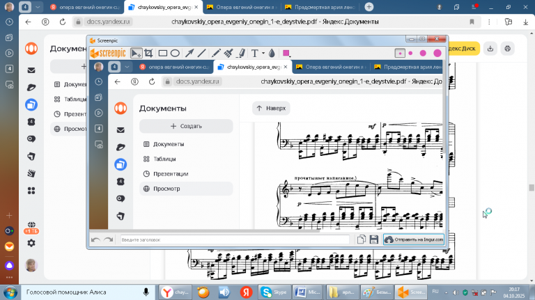535x300 pixels.
Task: Select the Pencil tool in Screenpic
Action: (216, 53)
